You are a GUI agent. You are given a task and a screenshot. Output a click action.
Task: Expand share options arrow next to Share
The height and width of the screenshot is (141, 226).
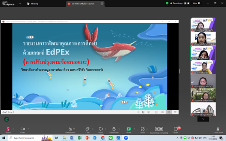click(134, 129)
